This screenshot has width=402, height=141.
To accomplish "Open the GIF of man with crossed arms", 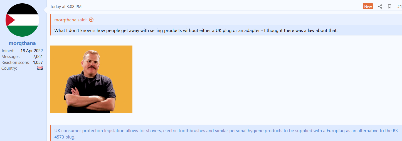I will coord(91,79).
